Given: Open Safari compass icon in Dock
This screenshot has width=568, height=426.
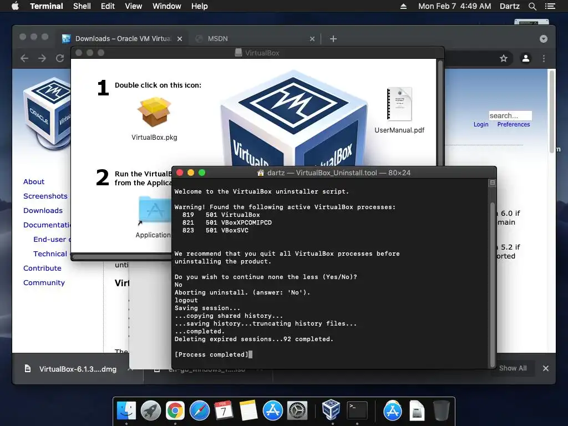Looking at the screenshot, I should (x=200, y=411).
